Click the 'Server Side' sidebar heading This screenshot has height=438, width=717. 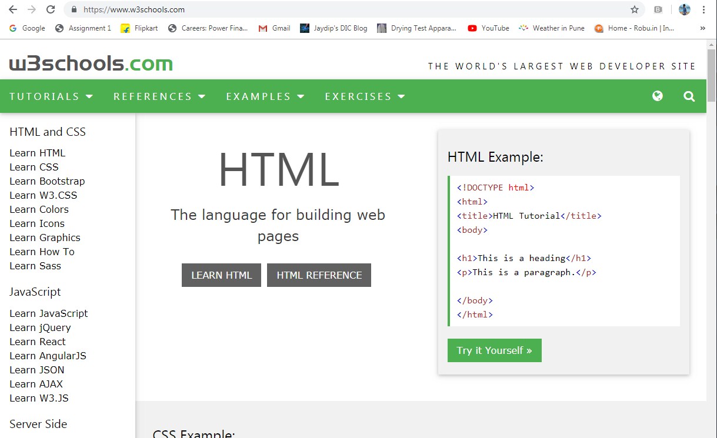pyautogui.click(x=38, y=424)
